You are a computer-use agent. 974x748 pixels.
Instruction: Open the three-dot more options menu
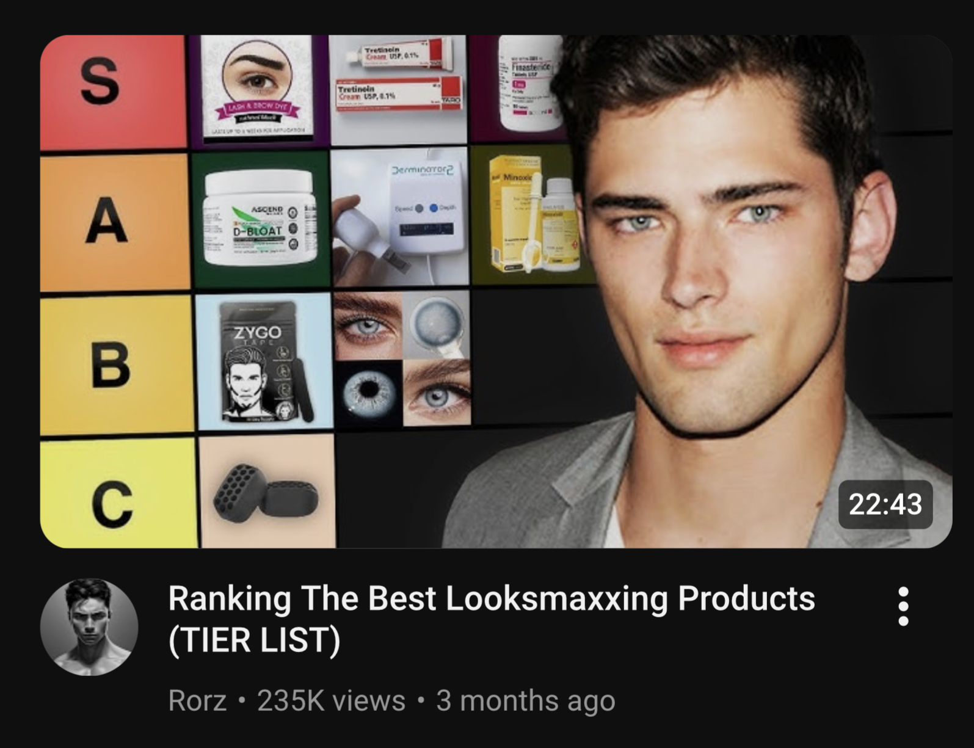[x=903, y=606]
